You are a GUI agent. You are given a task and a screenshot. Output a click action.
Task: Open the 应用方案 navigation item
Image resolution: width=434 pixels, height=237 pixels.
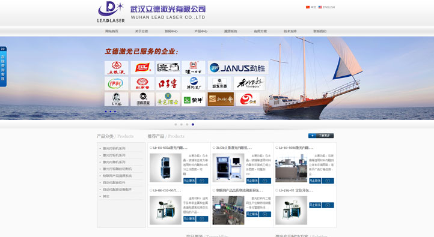(260, 31)
